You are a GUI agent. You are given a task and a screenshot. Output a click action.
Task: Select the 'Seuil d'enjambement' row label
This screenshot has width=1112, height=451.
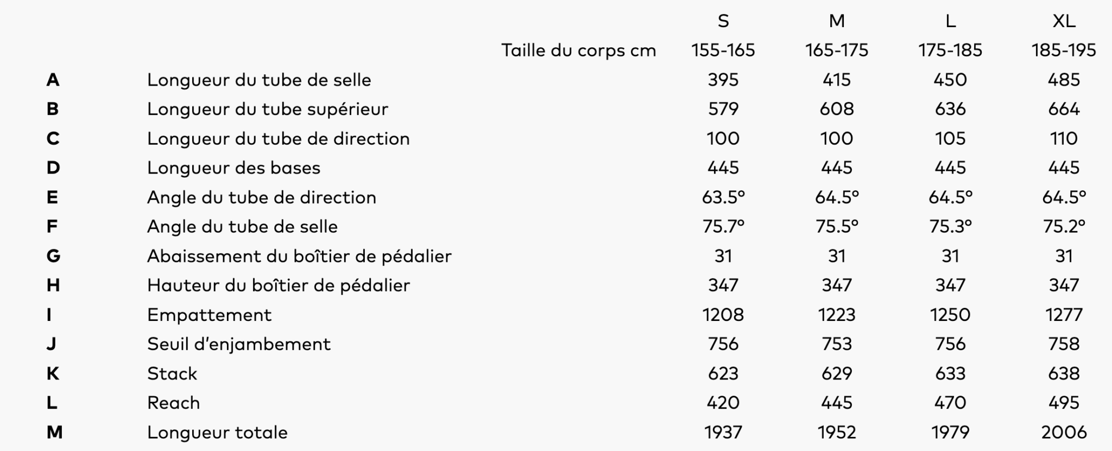239,344
